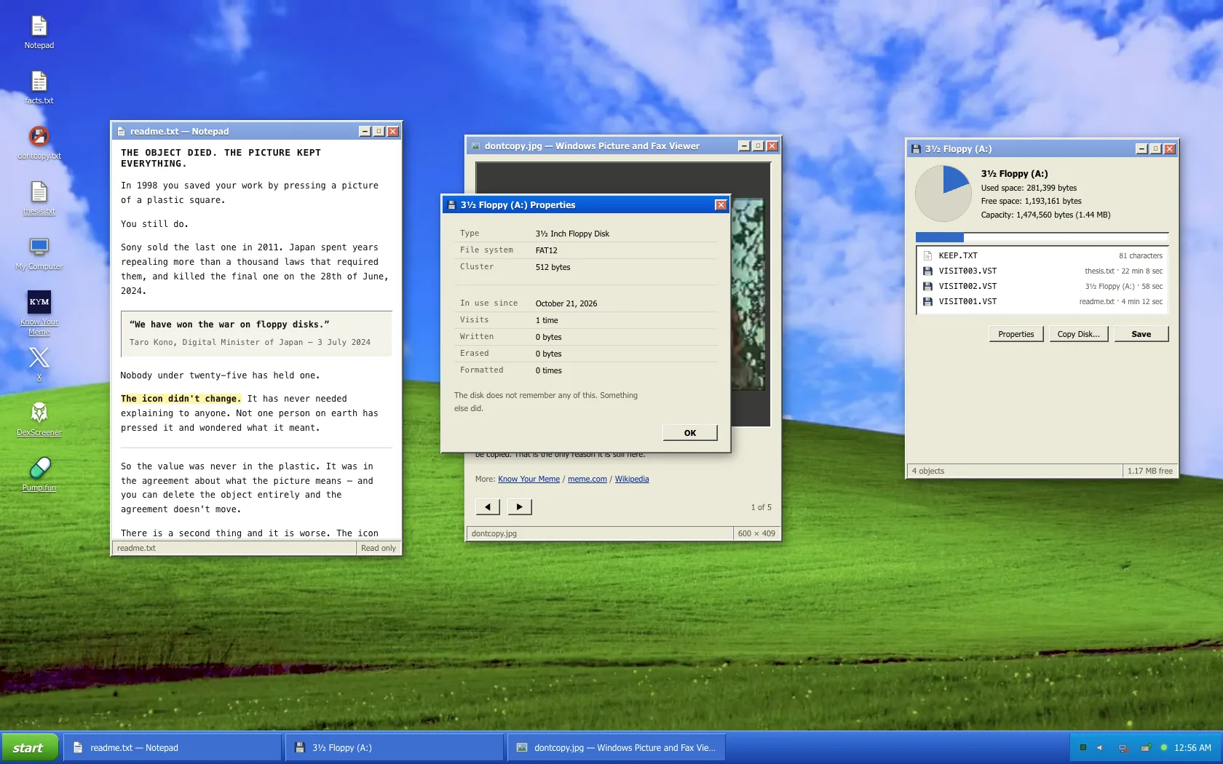The image size is (1223, 764).
Task: Click Properties button in Floppy window
Action: point(1016,334)
